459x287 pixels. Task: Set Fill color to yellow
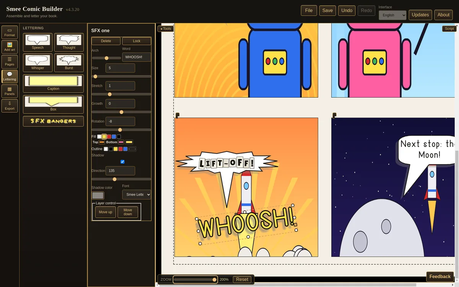pos(104,137)
